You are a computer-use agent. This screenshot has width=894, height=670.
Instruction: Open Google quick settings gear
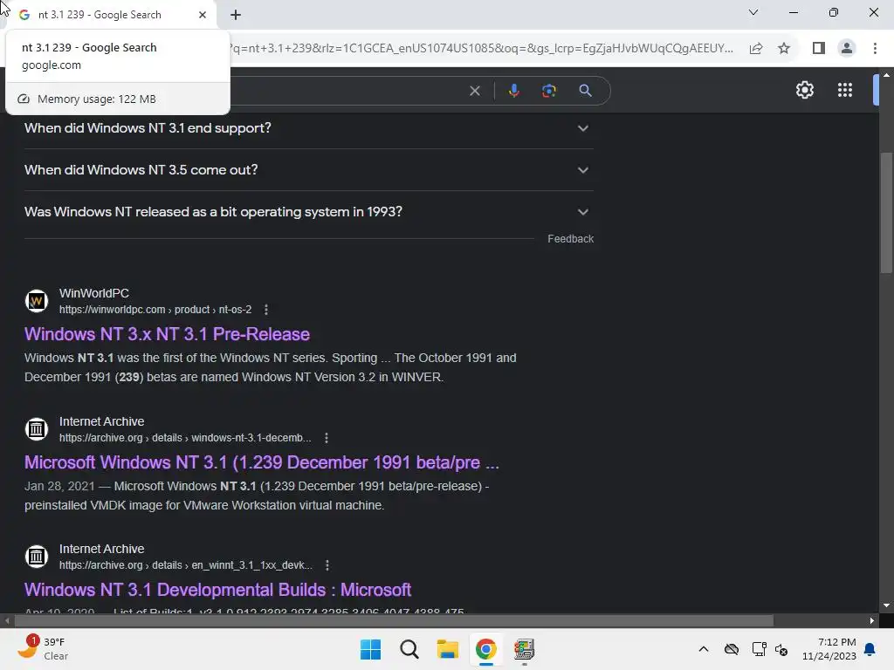pos(804,90)
